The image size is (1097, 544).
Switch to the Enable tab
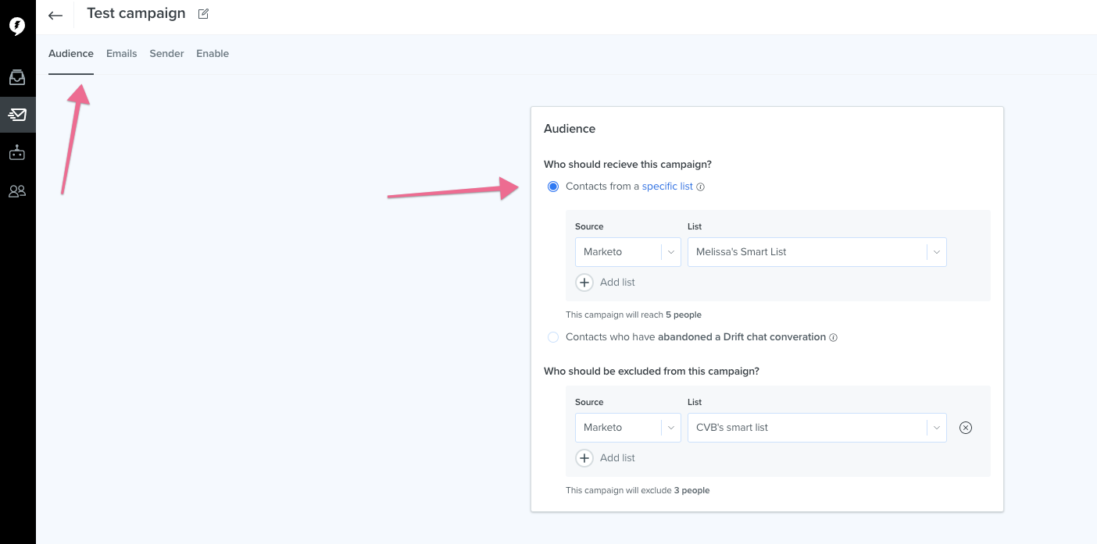(x=213, y=54)
